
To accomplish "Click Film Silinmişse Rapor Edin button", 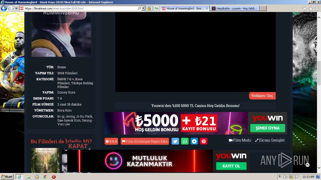I will point(145,141).
